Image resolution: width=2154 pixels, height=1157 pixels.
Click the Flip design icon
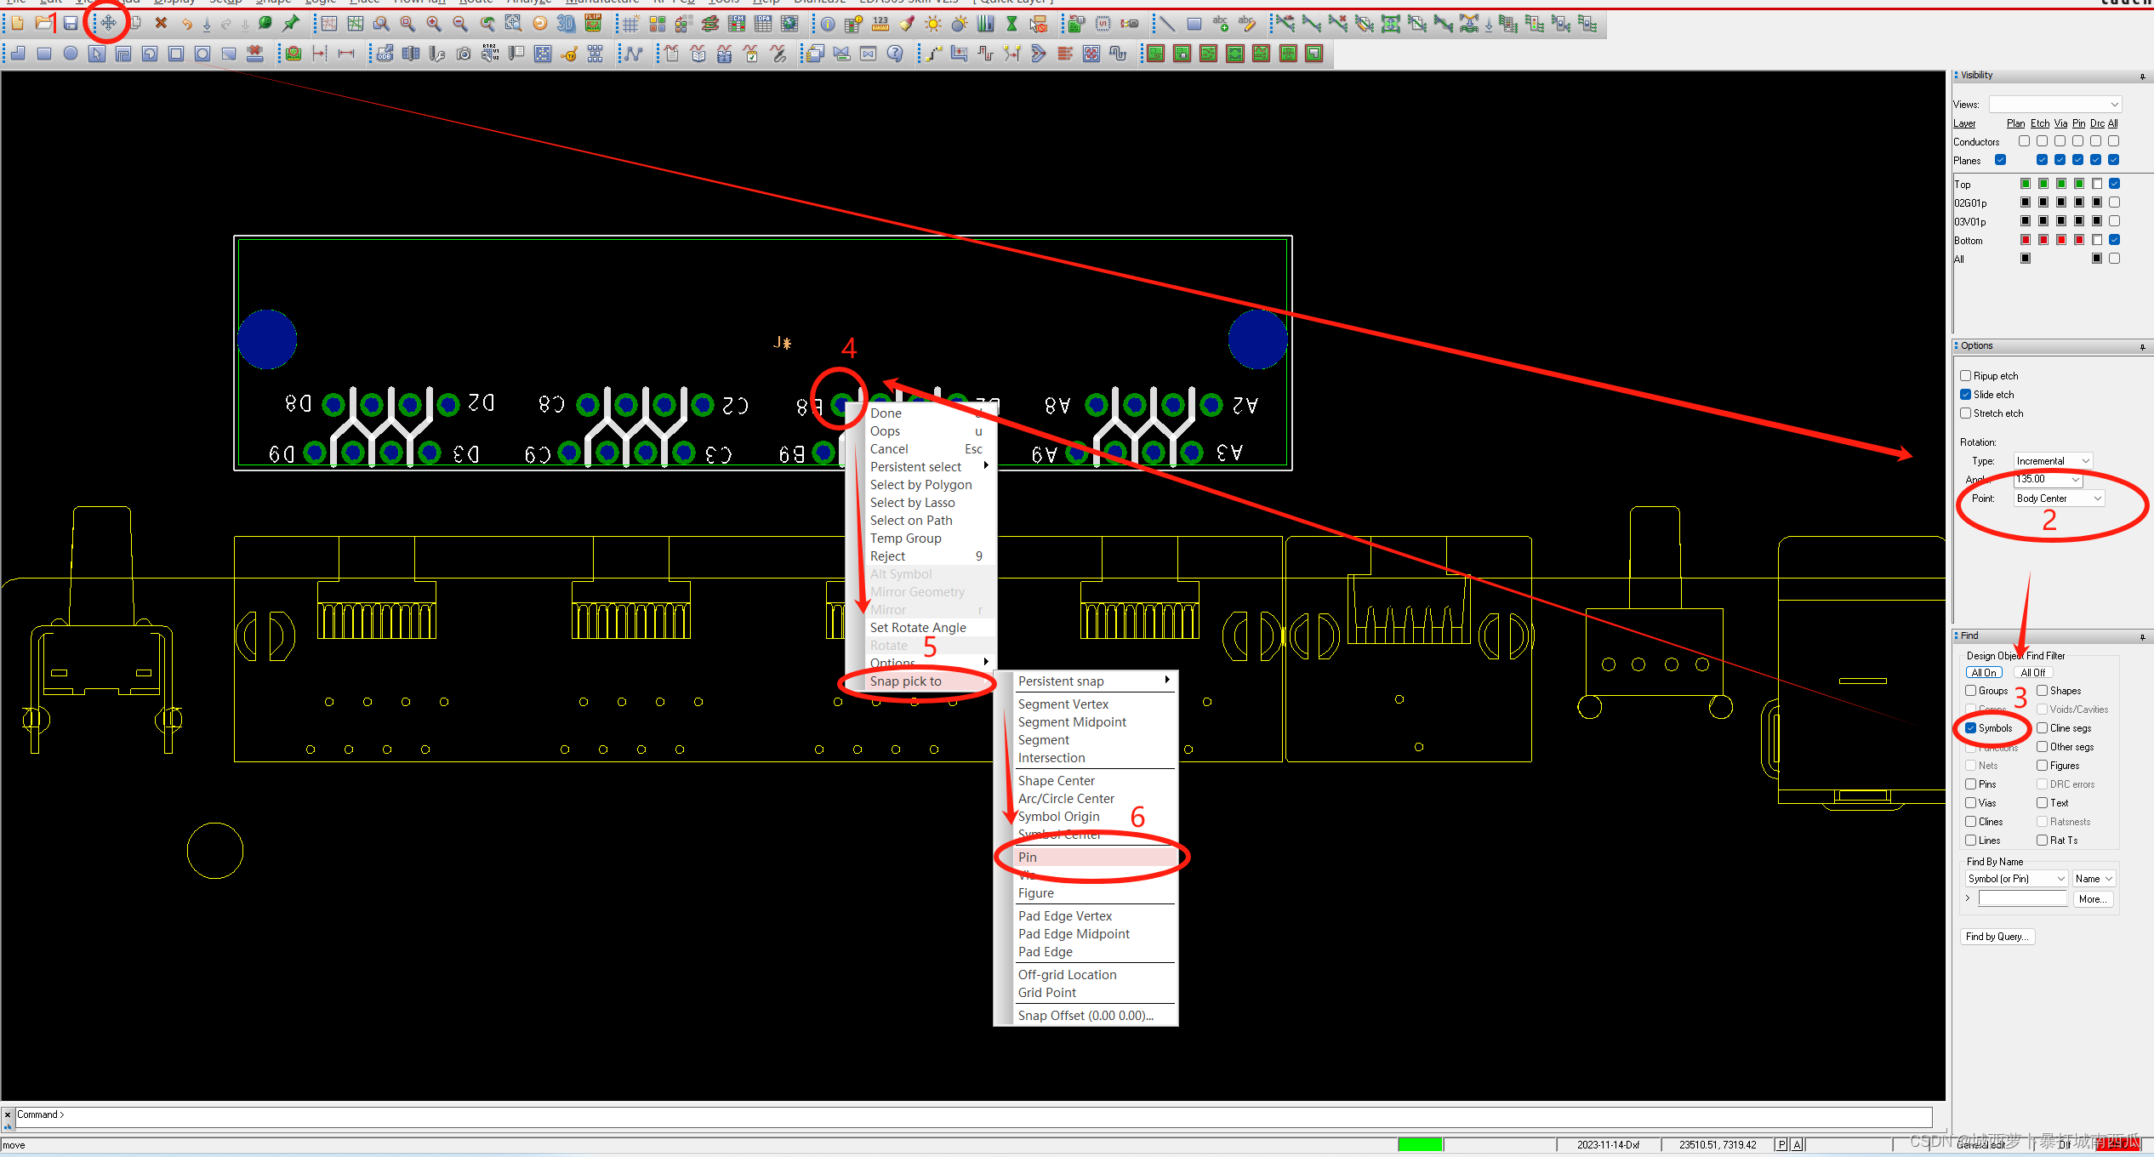593,23
